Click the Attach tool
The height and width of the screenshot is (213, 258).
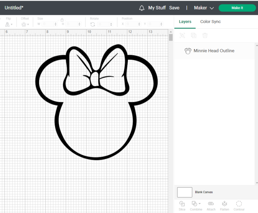point(211,206)
